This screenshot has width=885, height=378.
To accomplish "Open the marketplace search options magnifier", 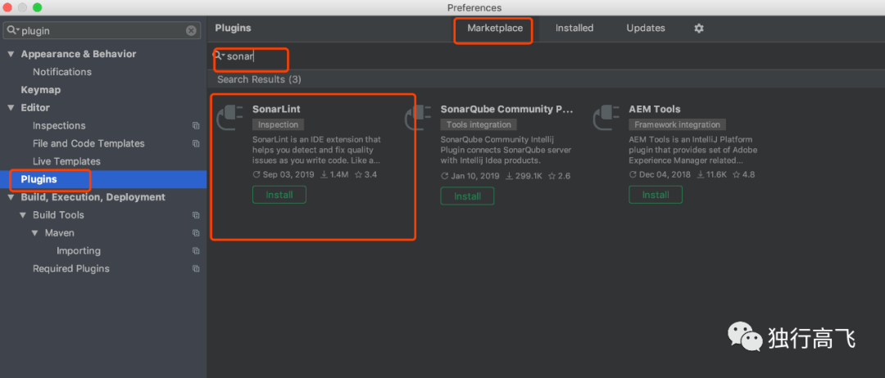I will pyautogui.click(x=219, y=56).
